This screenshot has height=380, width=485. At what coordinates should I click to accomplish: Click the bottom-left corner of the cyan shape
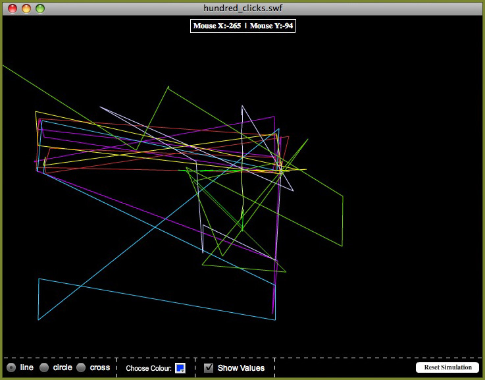pos(38,320)
